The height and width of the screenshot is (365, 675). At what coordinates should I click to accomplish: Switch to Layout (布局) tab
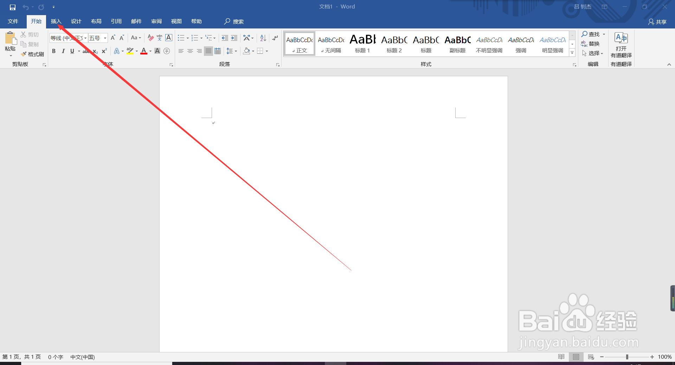(96, 21)
